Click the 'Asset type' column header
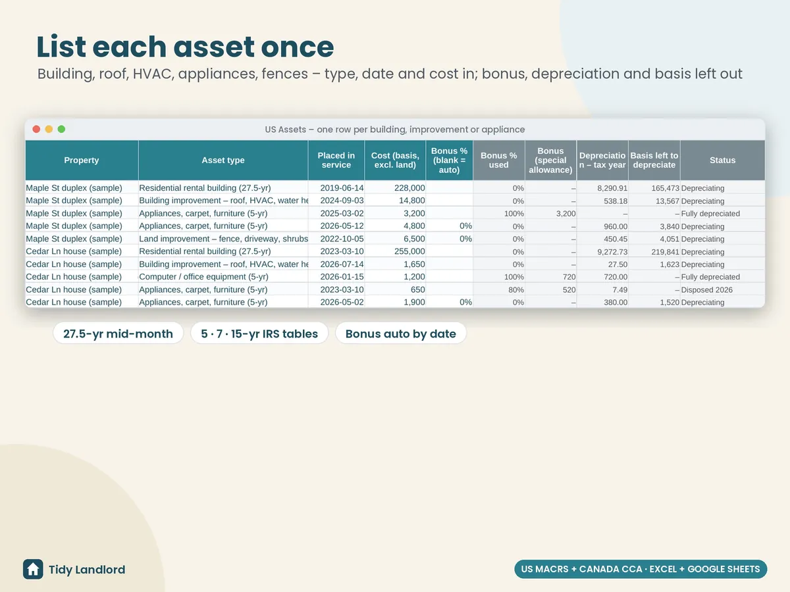This screenshot has width=790, height=592. tap(223, 160)
